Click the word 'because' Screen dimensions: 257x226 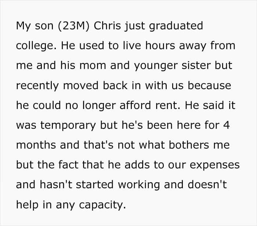pos(209,85)
